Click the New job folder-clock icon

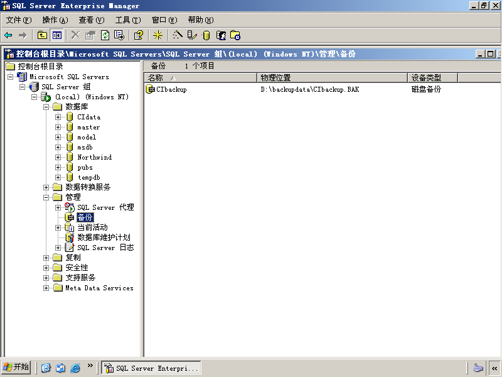[x=235, y=35]
